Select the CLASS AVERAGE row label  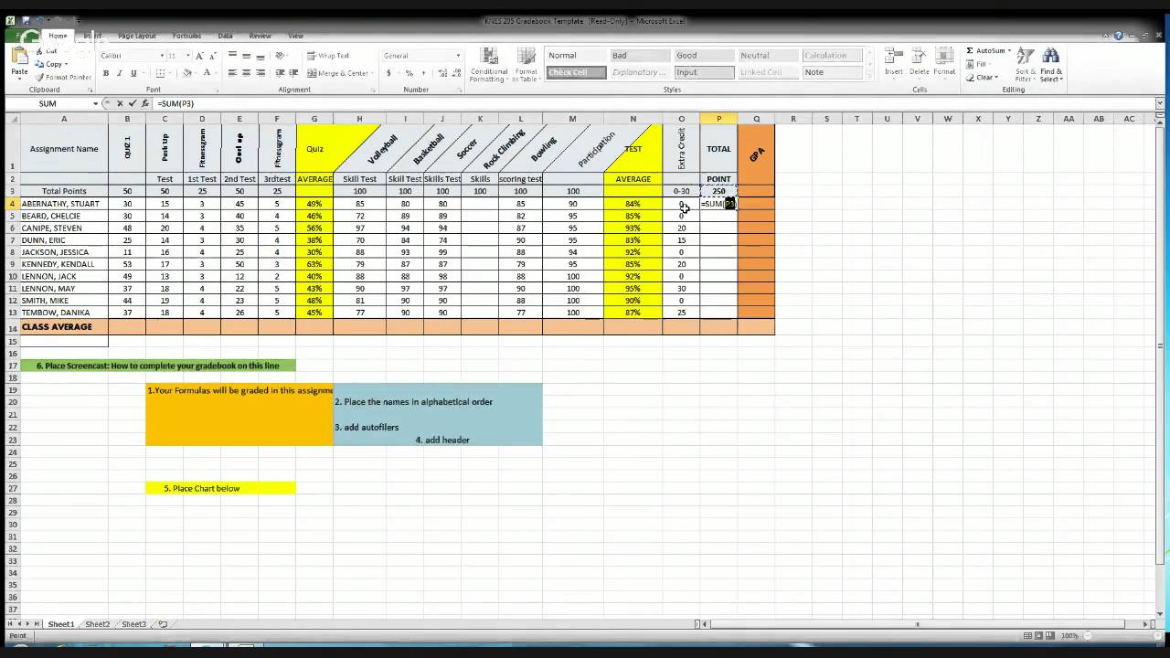coord(63,327)
